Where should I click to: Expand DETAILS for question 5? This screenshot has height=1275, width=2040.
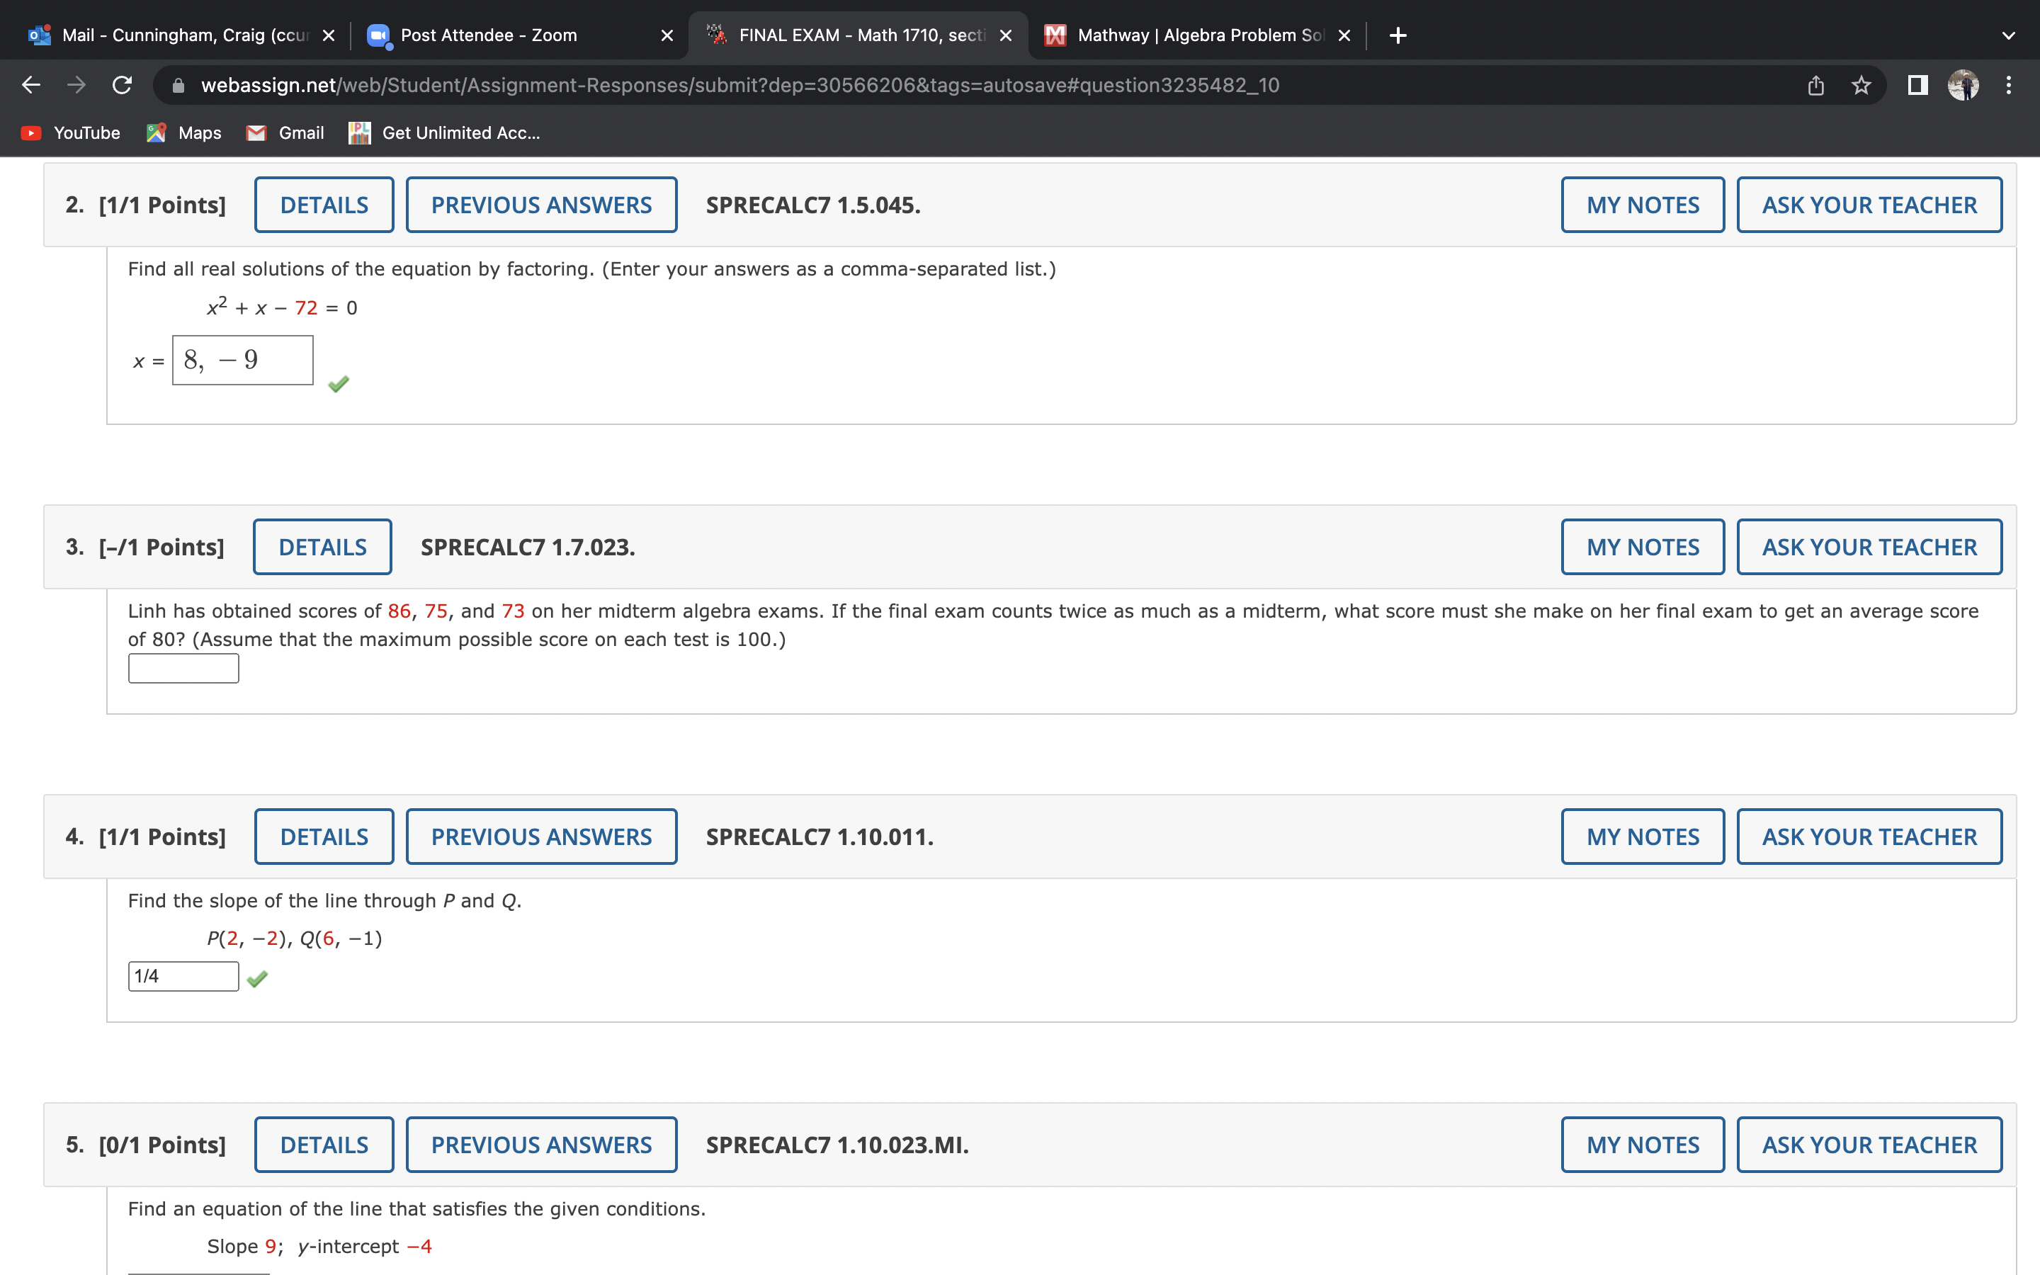tap(324, 1145)
